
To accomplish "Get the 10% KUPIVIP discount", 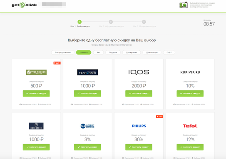I will pyautogui.click(x=190, y=93).
